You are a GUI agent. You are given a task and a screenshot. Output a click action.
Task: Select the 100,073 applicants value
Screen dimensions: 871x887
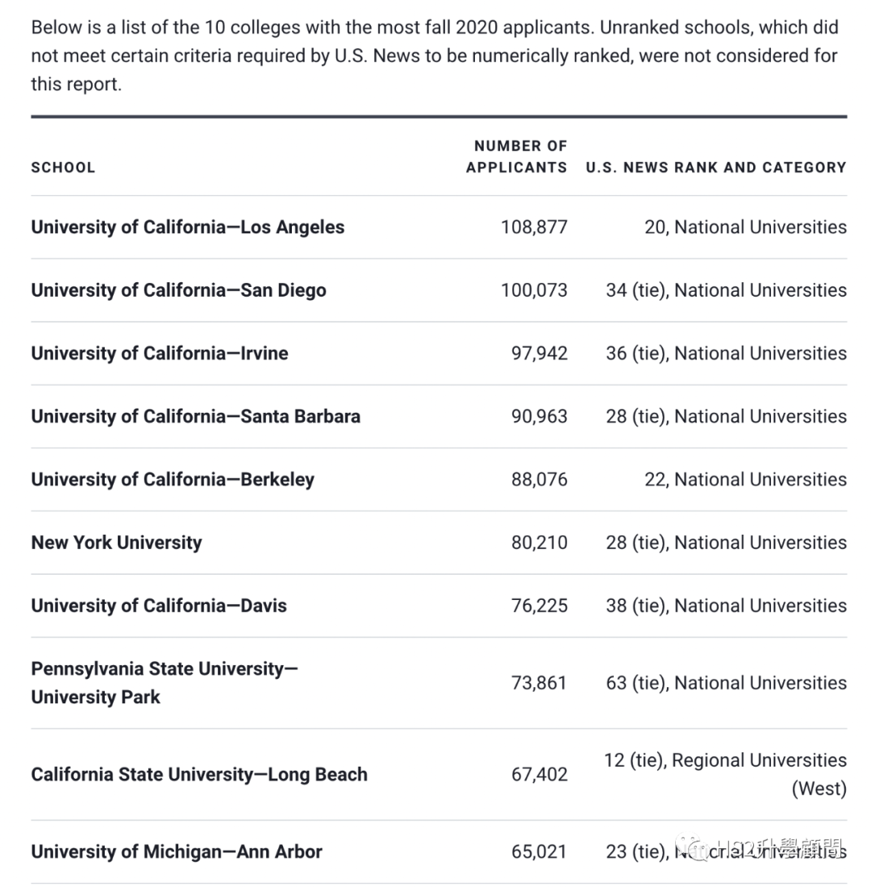coord(534,290)
